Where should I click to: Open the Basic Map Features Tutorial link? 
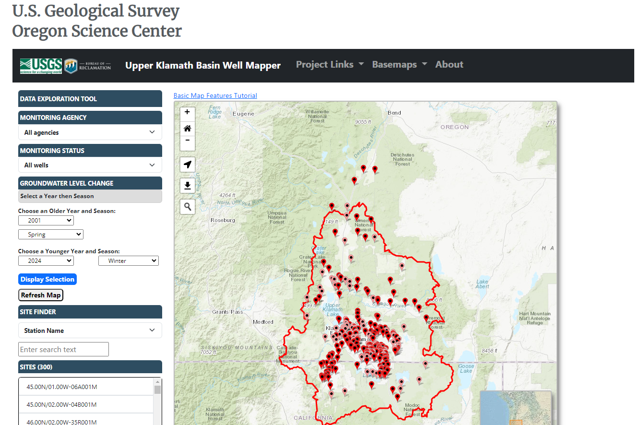(215, 95)
